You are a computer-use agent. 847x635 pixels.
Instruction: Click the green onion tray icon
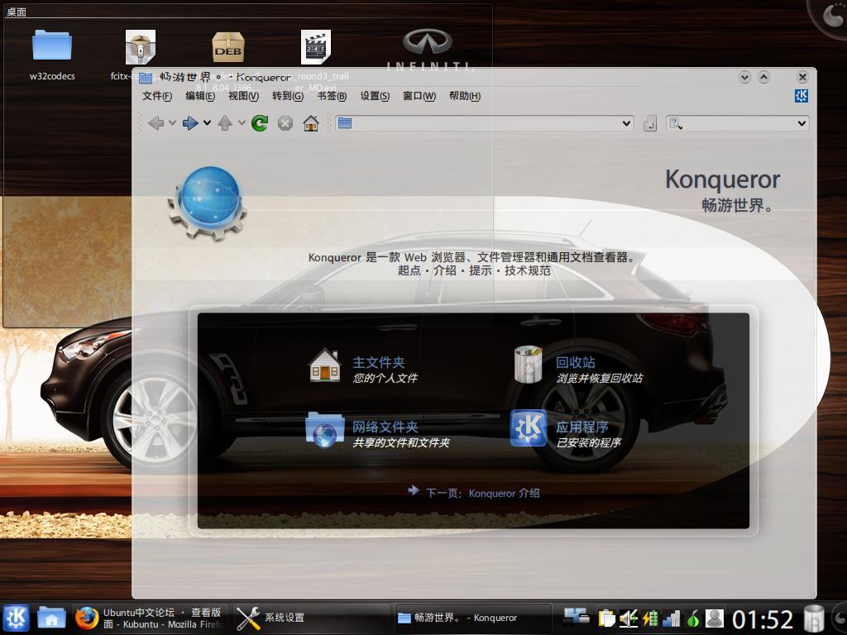pyautogui.click(x=693, y=618)
